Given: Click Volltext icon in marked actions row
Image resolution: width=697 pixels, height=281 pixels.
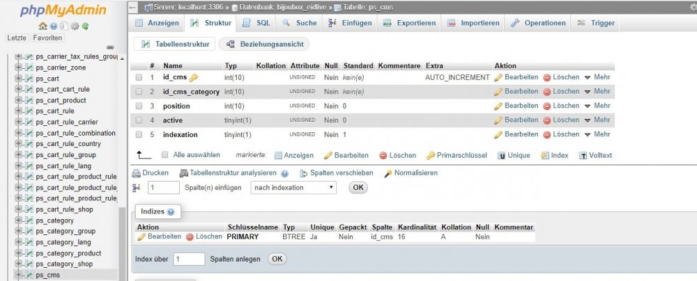Looking at the screenshot, I should [583, 155].
